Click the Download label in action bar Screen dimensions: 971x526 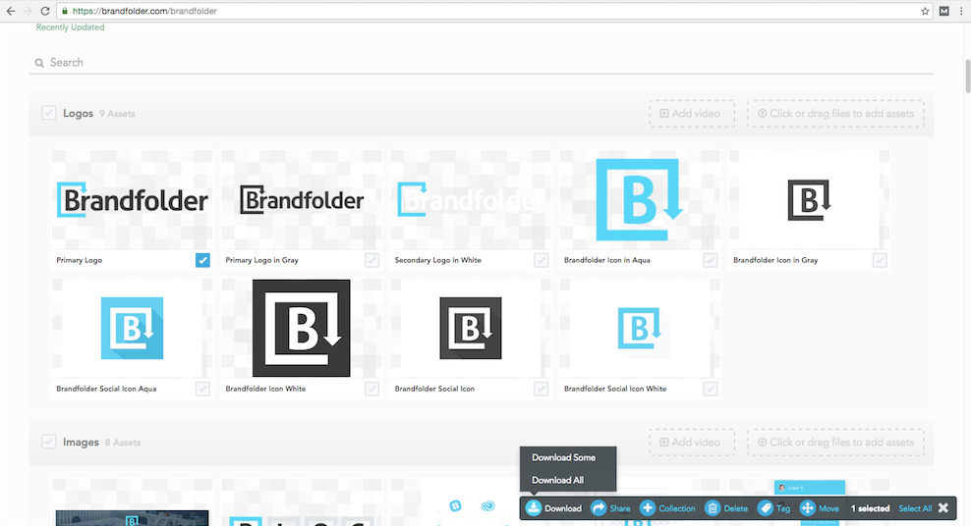(x=563, y=508)
